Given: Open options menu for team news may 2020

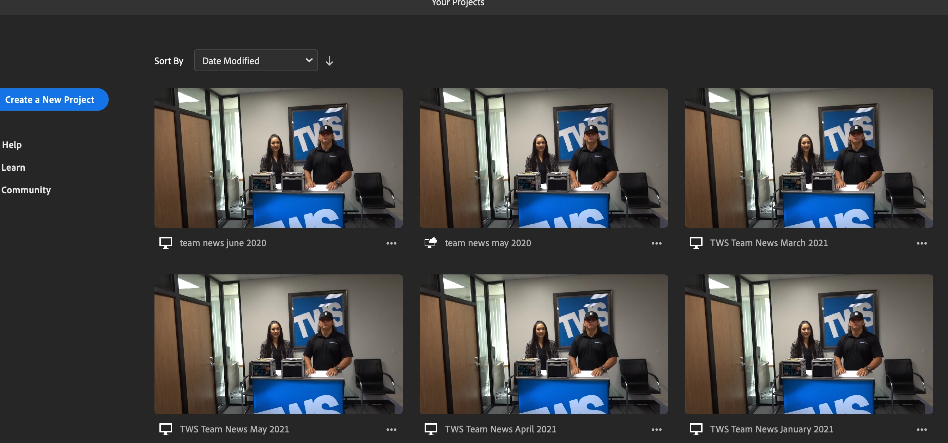Looking at the screenshot, I should [656, 243].
